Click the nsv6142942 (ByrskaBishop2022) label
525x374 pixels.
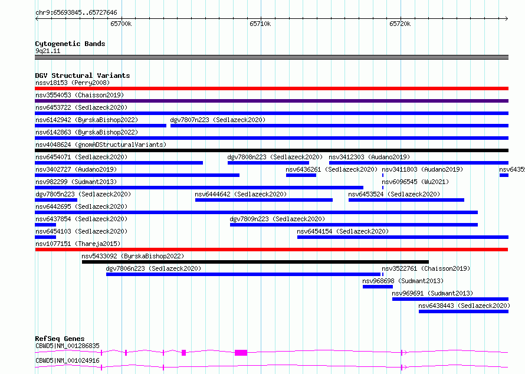tap(87, 120)
